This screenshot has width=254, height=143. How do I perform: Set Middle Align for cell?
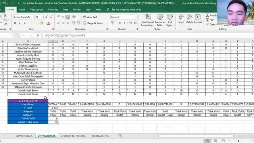63,17
